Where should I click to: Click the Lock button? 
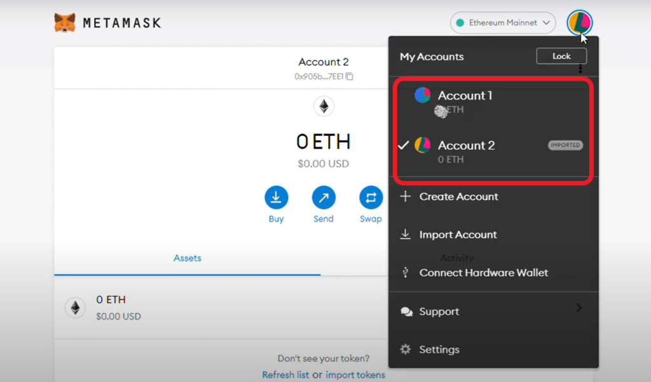click(561, 56)
